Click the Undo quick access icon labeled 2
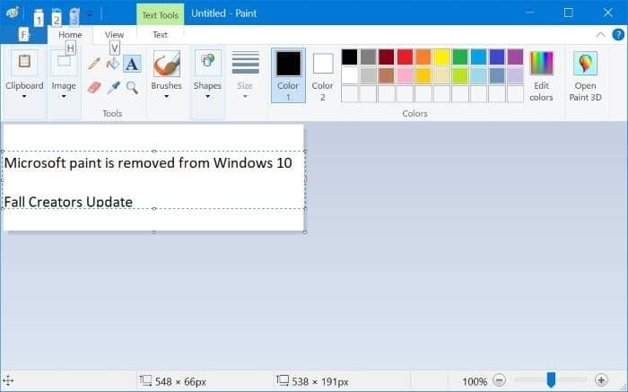 57,16
